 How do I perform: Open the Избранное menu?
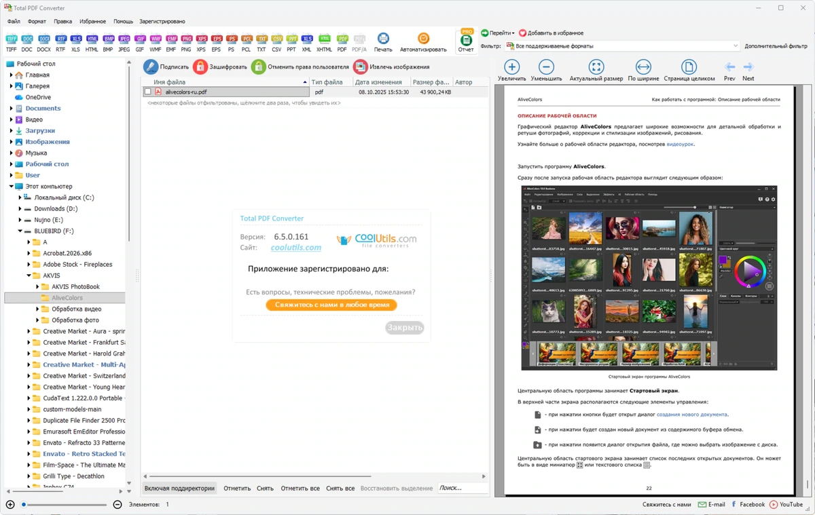click(92, 21)
